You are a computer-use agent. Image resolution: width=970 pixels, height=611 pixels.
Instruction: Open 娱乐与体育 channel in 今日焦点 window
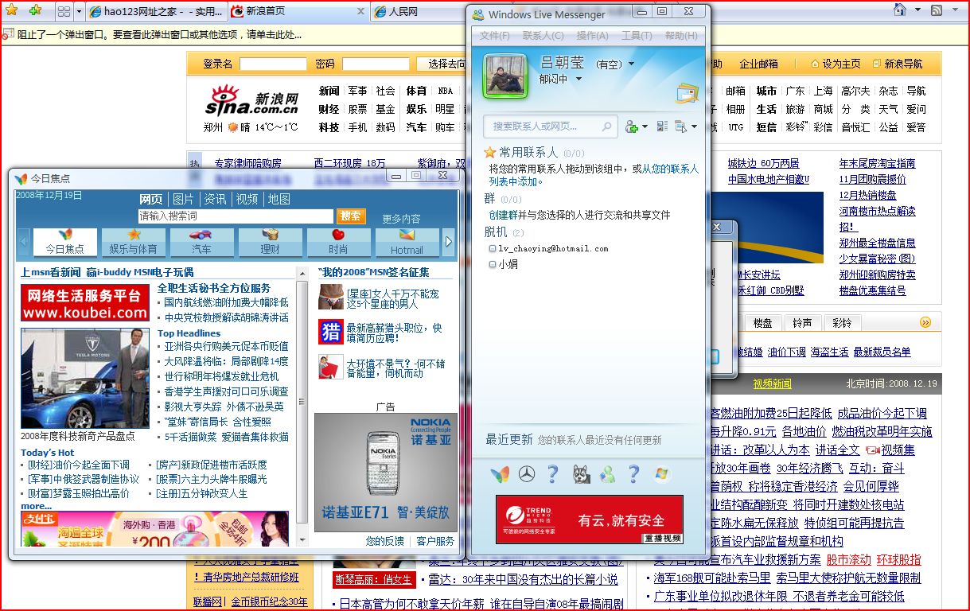(x=134, y=242)
